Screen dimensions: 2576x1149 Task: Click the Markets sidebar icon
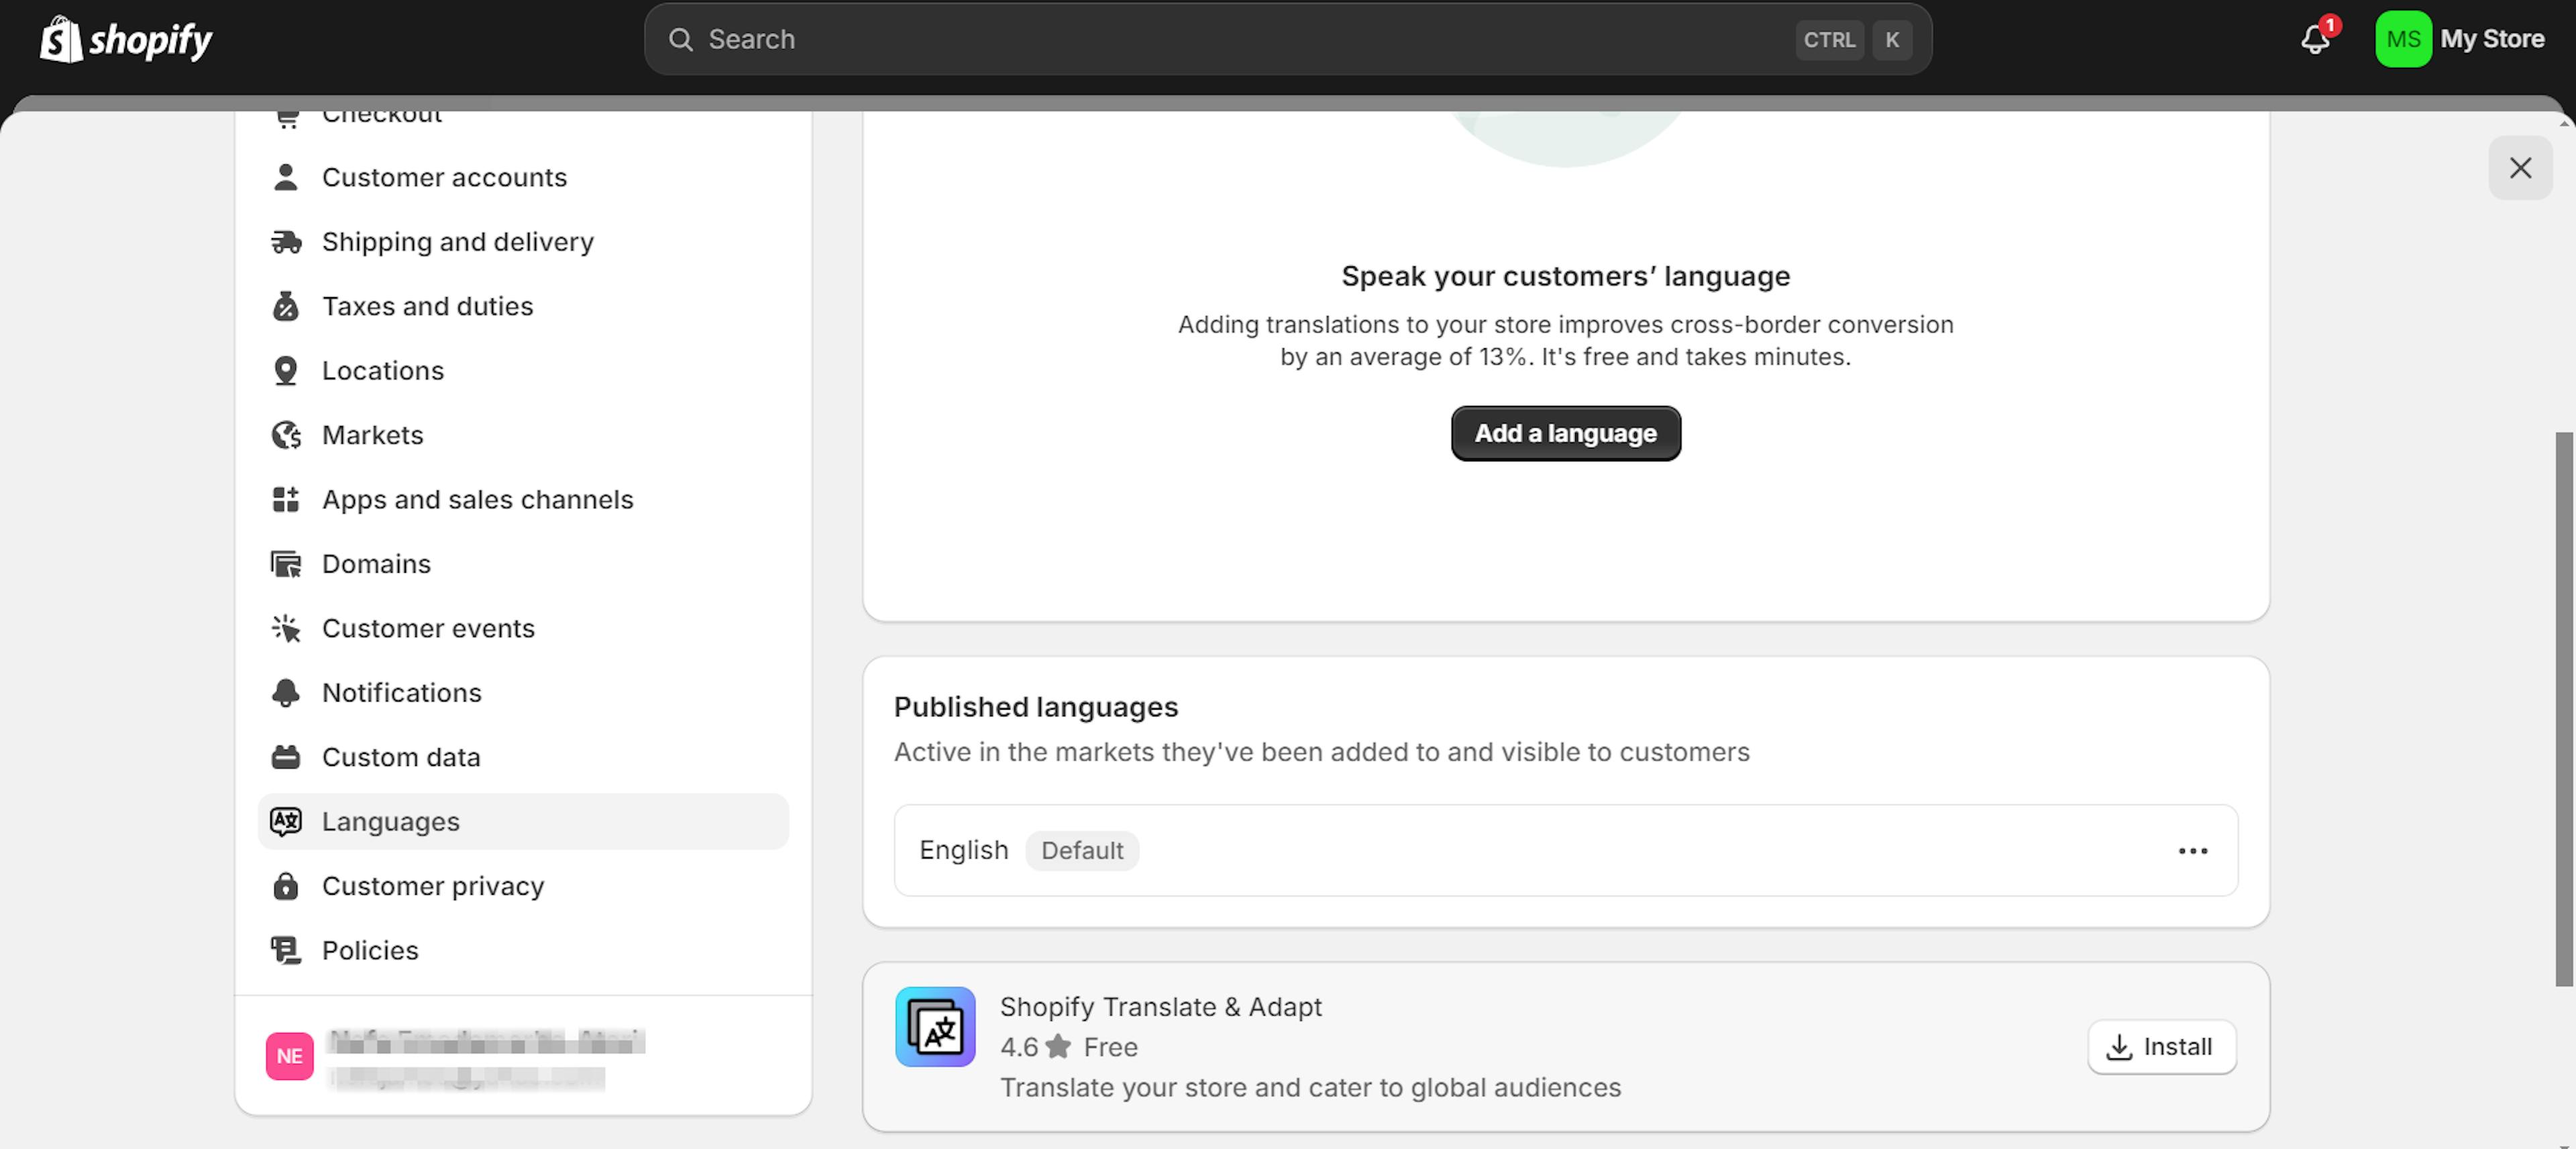coord(288,434)
